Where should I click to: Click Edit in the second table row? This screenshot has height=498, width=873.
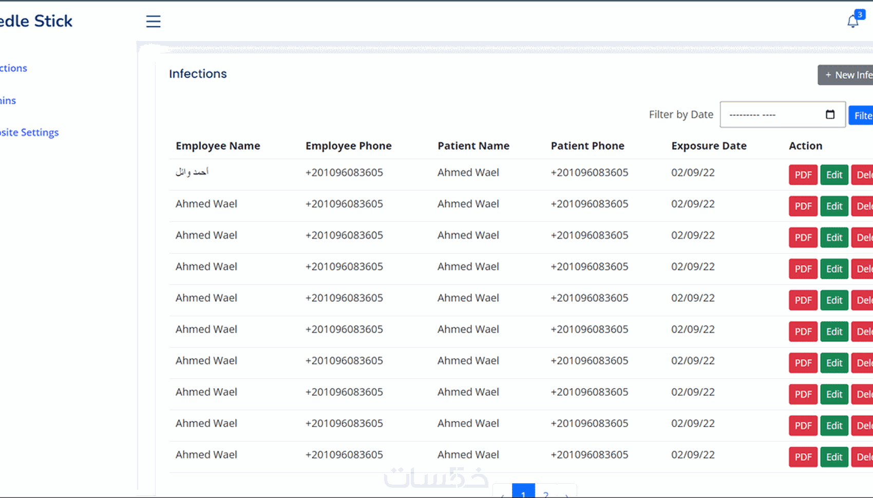[834, 206]
